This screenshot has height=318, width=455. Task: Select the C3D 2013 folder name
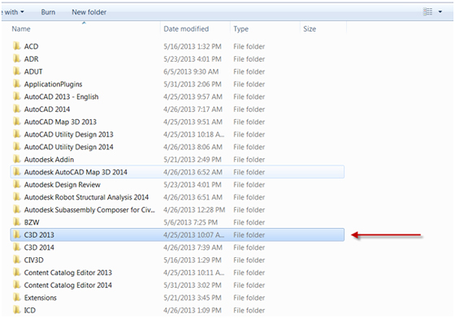tap(39, 235)
